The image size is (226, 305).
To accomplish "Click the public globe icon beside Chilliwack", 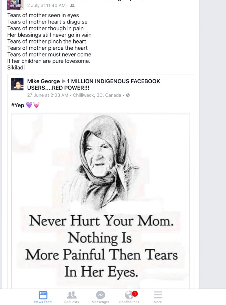I will (x=128, y=95).
